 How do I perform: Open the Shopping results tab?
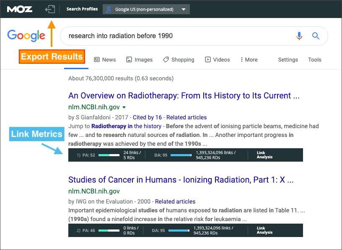click(x=179, y=59)
